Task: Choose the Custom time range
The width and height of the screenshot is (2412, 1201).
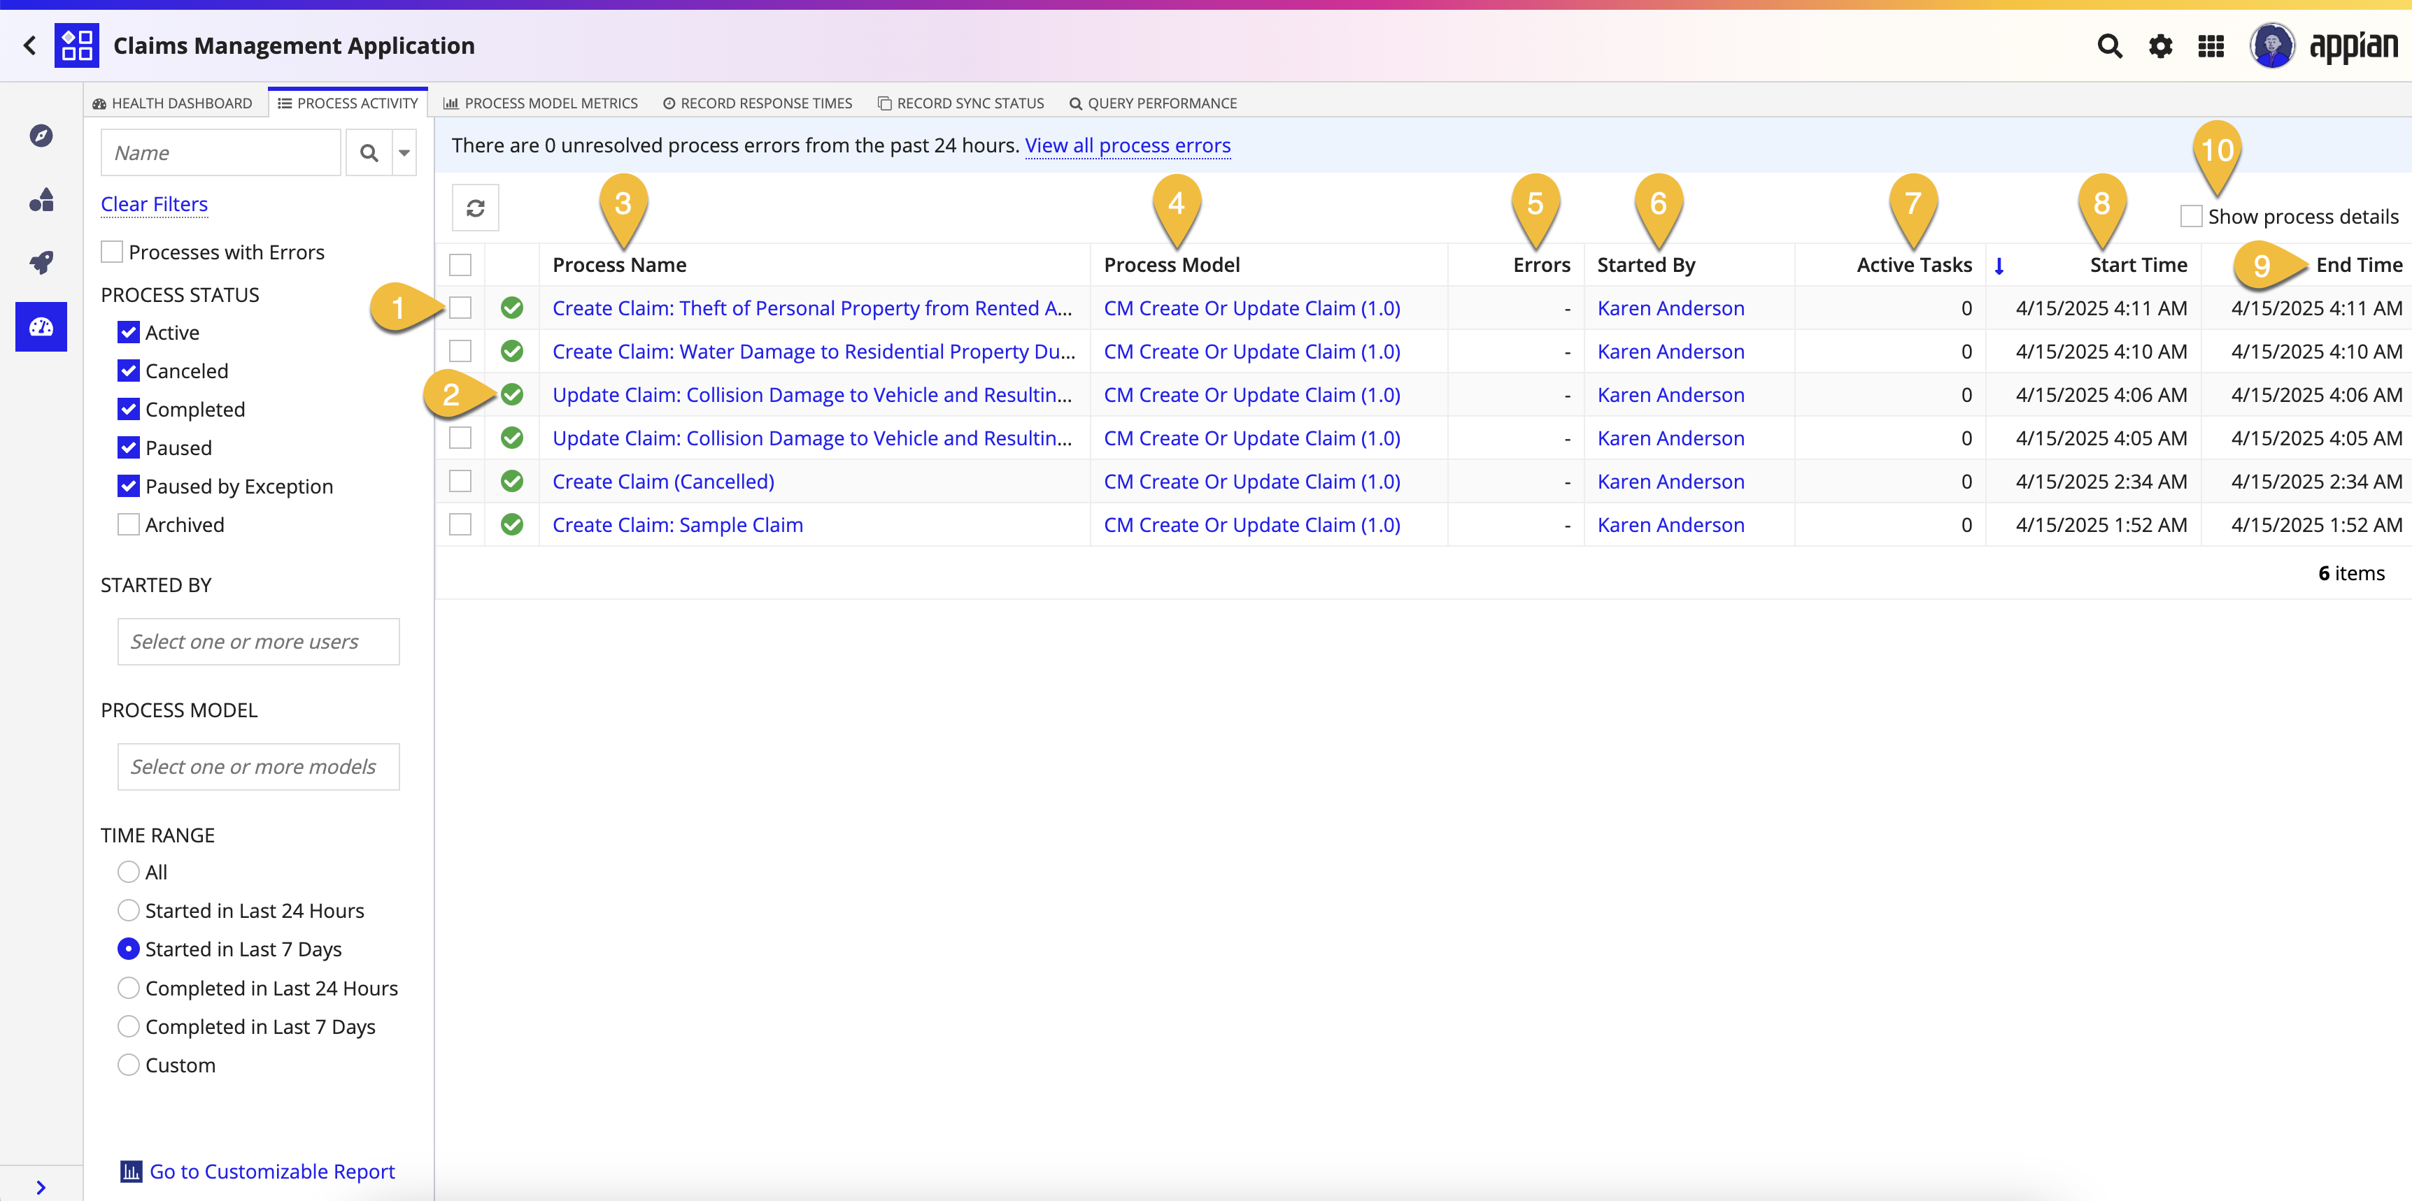Action: [x=129, y=1065]
